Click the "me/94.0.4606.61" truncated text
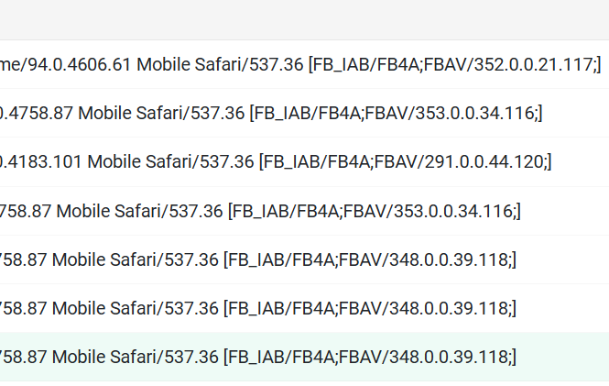This screenshot has width=609, height=386. coord(65,64)
